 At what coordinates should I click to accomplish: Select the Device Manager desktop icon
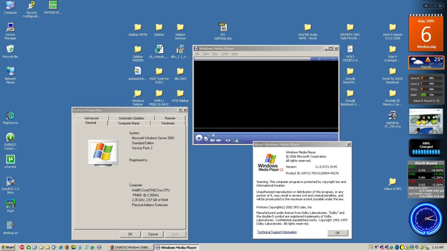pyautogui.click(x=10, y=32)
